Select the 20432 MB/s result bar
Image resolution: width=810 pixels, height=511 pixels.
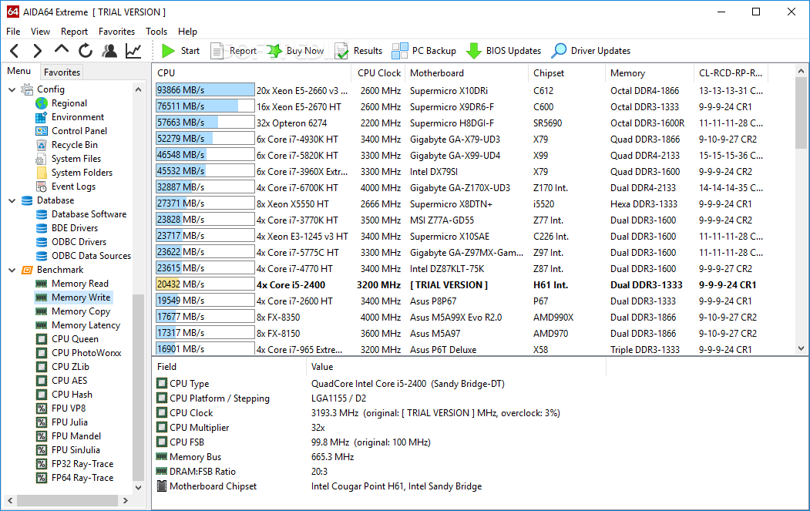205,284
